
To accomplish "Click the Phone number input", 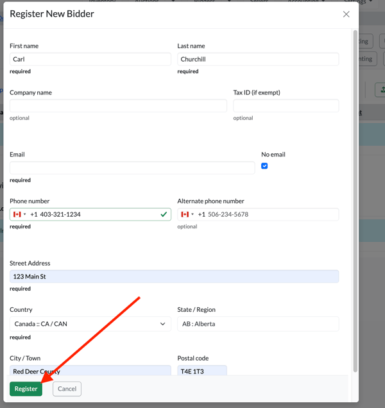I will point(90,214).
